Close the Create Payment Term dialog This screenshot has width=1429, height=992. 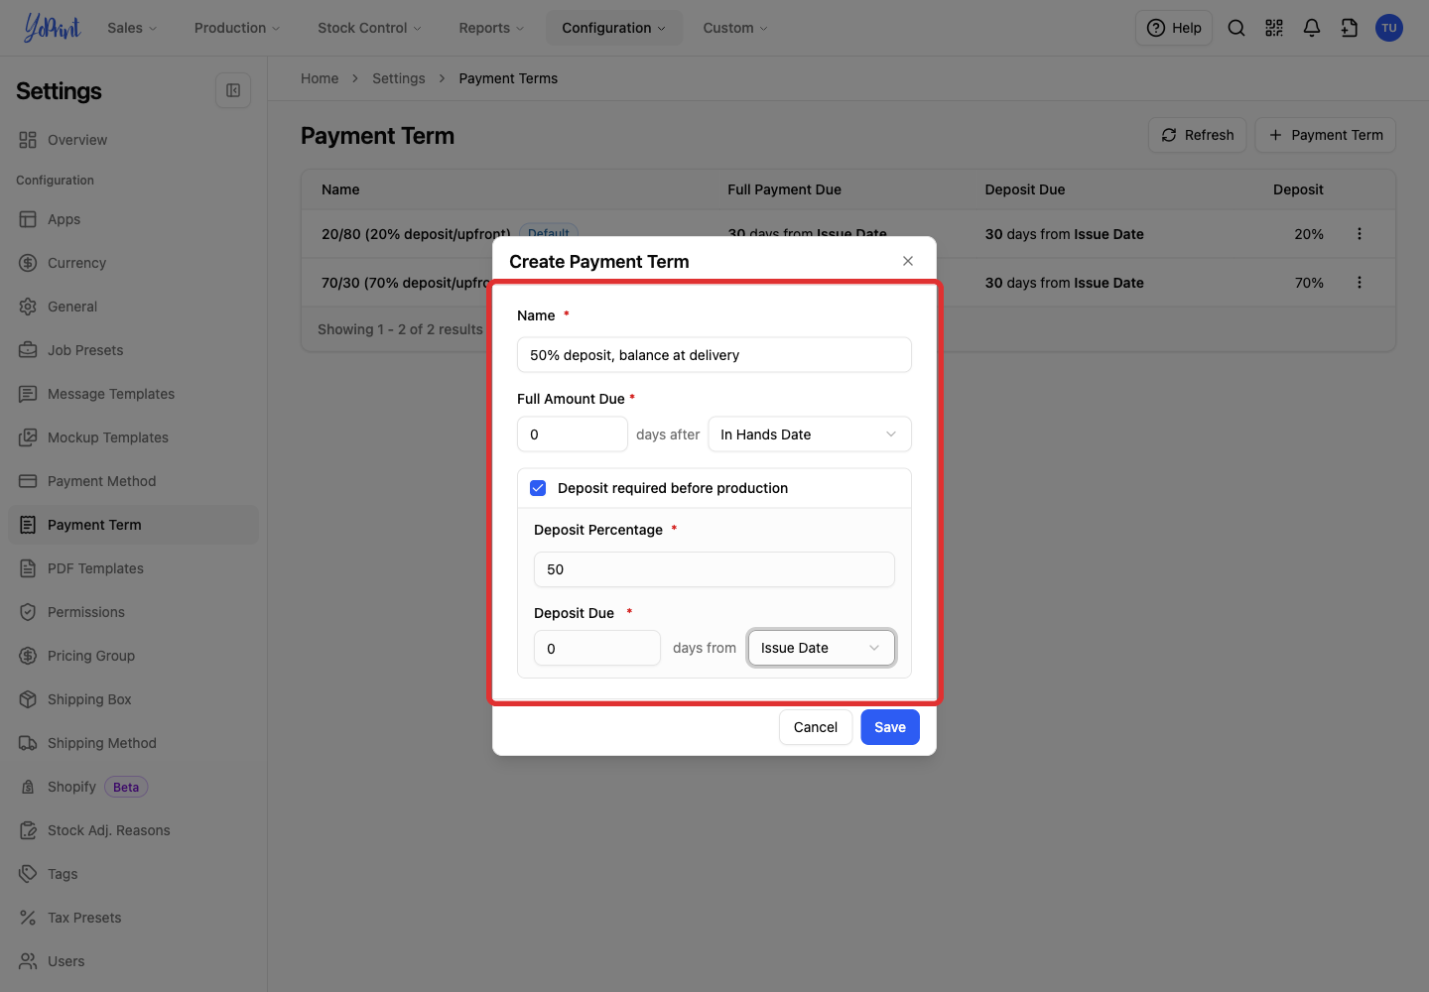point(908,261)
